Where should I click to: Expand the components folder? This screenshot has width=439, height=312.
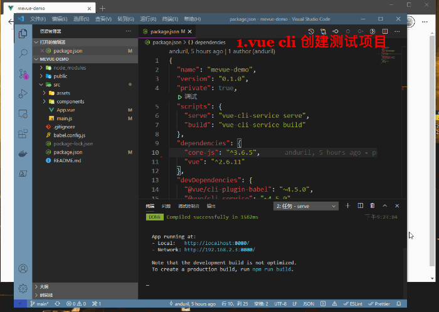pos(85,101)
